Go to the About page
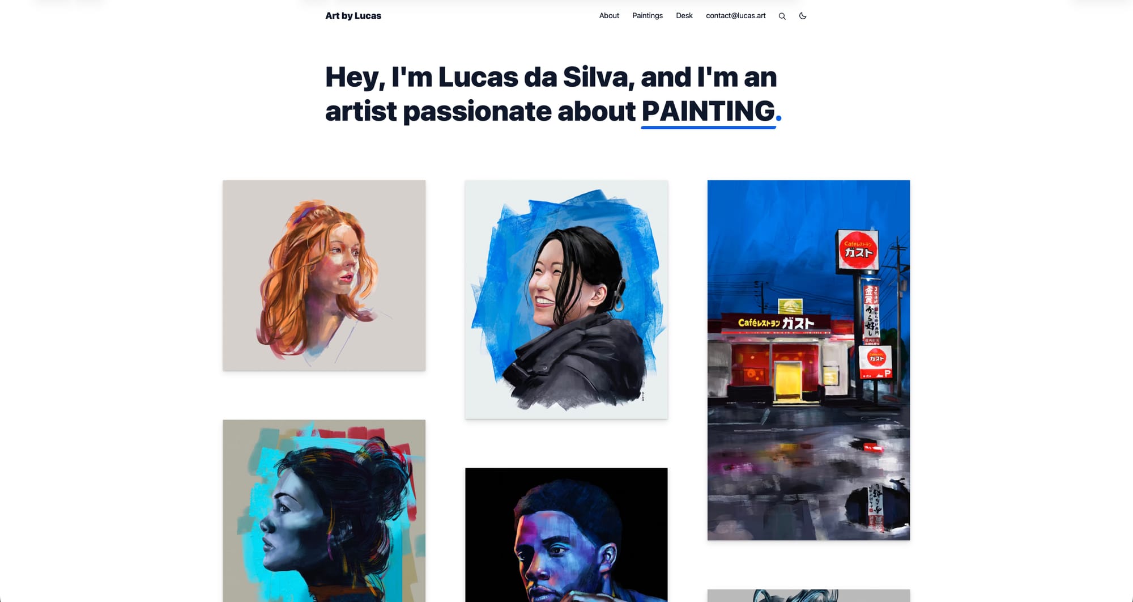The image size is (1133, 602). 609,16
